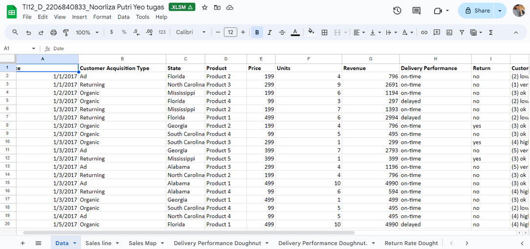Image resolution: width=530 pixels, height=249 pixels.
Task: Click the horizontal scrollbar
Action: pos(189,233)
